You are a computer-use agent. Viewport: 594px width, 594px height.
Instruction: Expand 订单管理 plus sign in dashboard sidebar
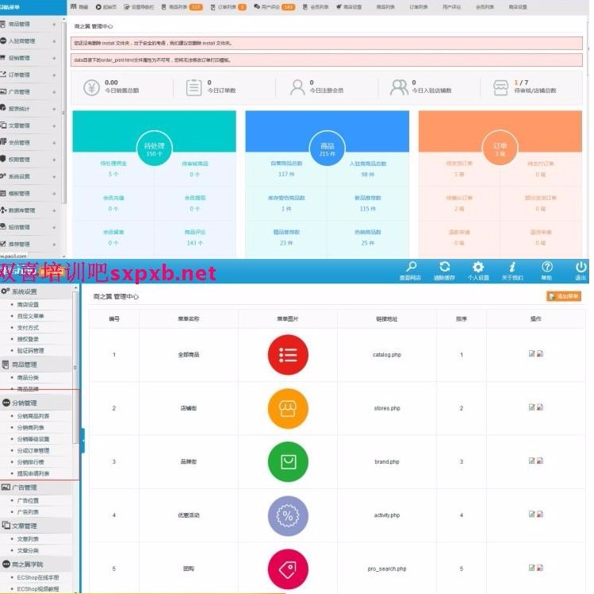point(54,75)
